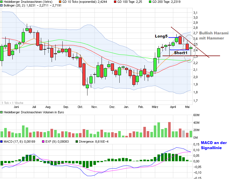The height and width of the screenshot is (179, 237).
Task: Click the 'MACD an der Signallinie' label
Action: pos(214,145)
